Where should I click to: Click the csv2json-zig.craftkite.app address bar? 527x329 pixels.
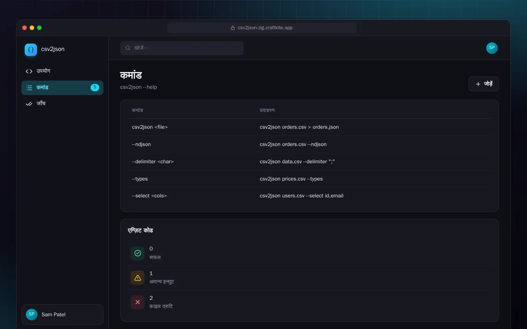(262, 28)
